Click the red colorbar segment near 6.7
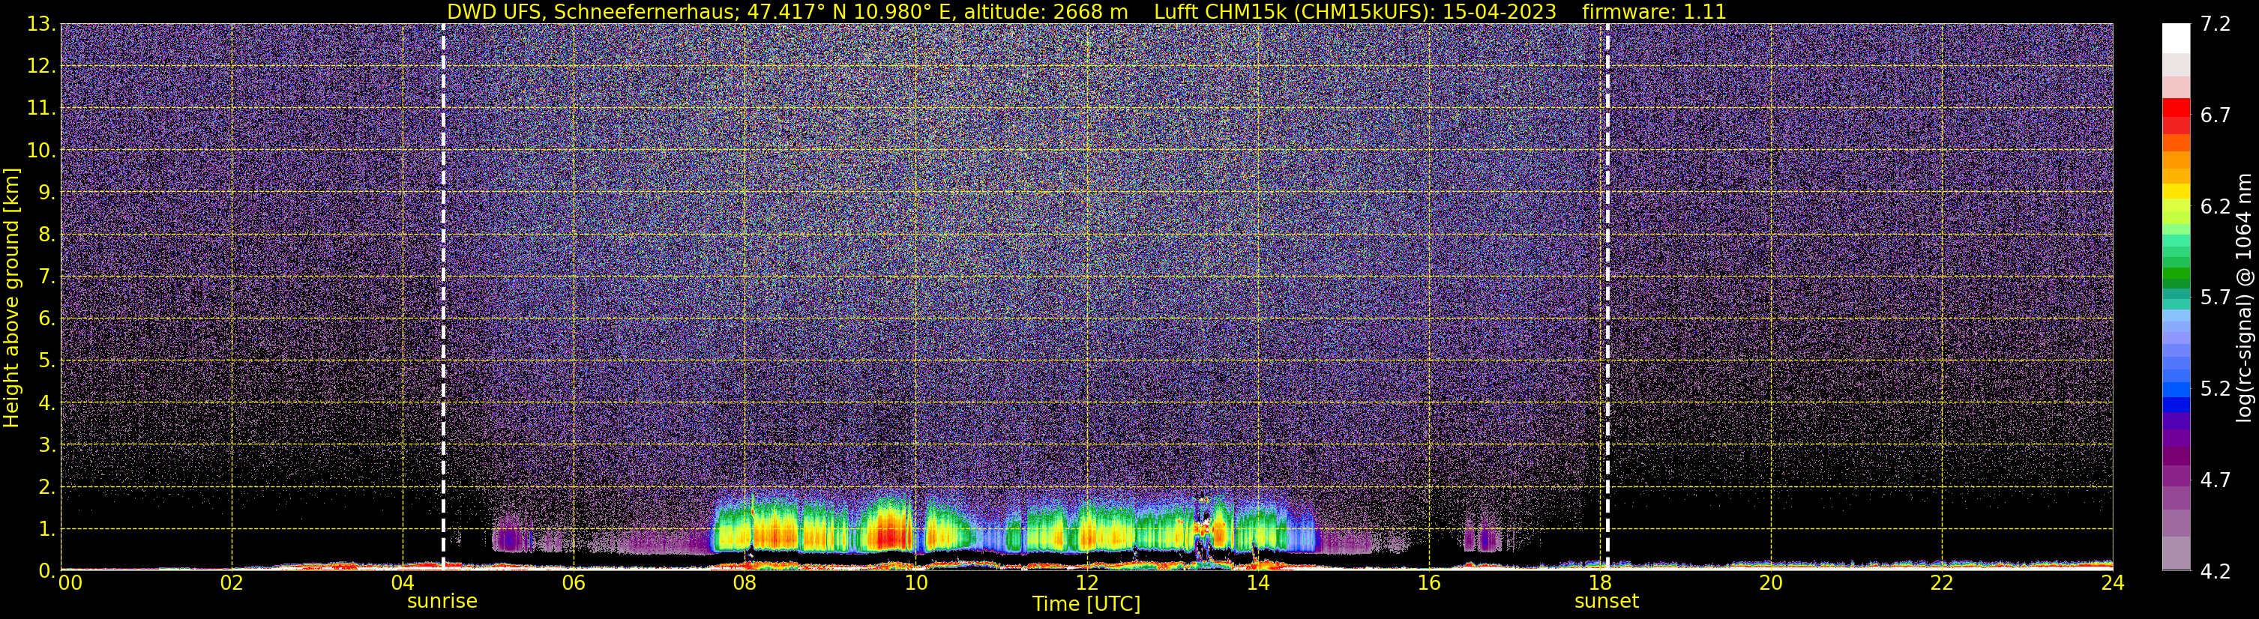The image size is (2259, 619). (x=2176, y=108)
